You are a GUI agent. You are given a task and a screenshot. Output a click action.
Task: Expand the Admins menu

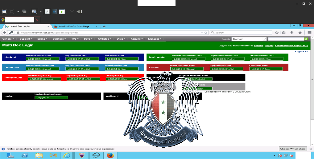point(137,39)
